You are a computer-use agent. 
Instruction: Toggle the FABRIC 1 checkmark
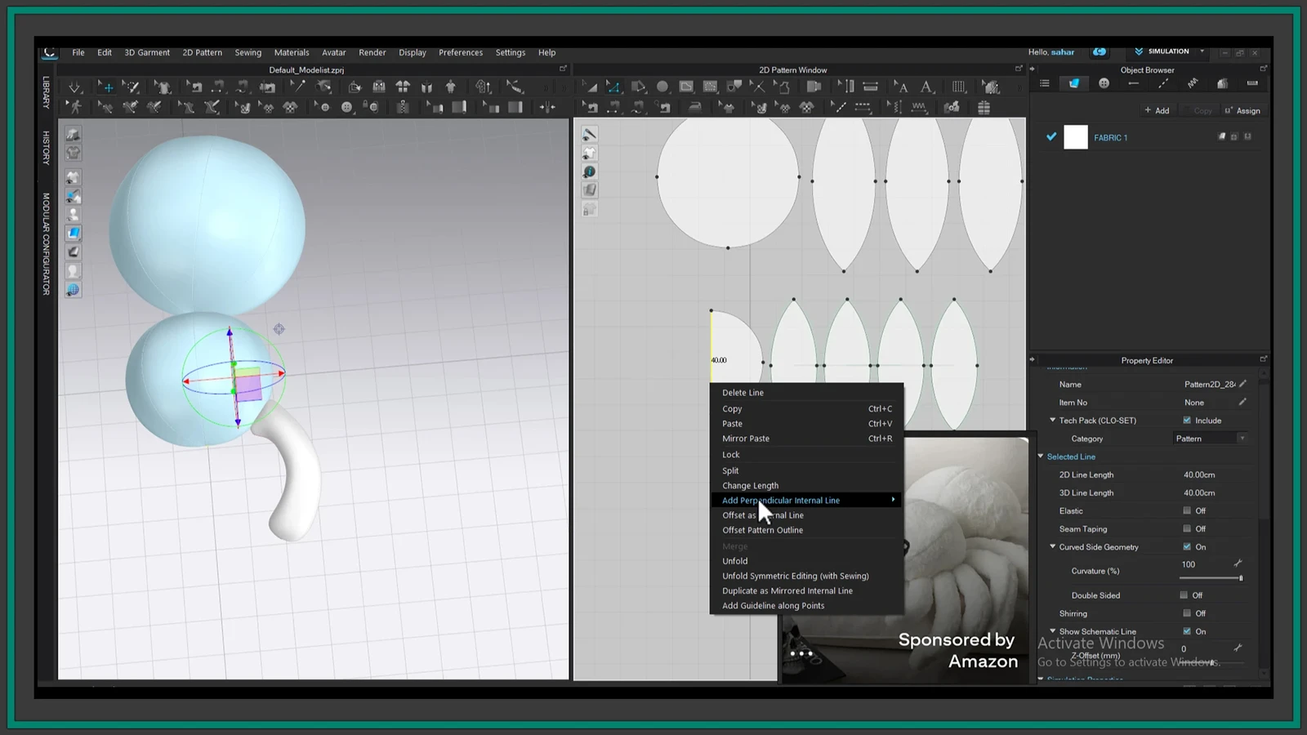coord(1051,137)
